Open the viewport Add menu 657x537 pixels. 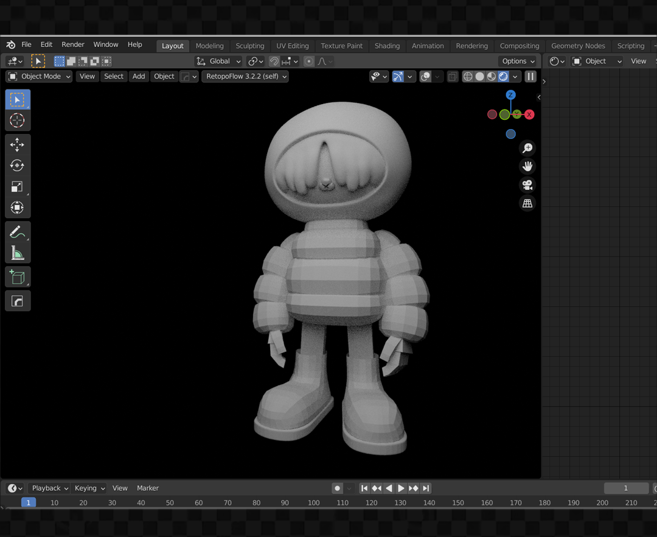(139, 76)
